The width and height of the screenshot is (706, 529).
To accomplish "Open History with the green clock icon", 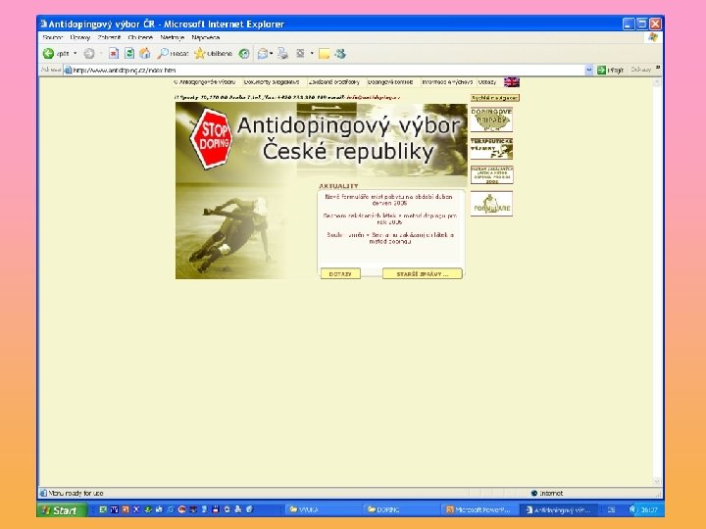I will (244, 54).
